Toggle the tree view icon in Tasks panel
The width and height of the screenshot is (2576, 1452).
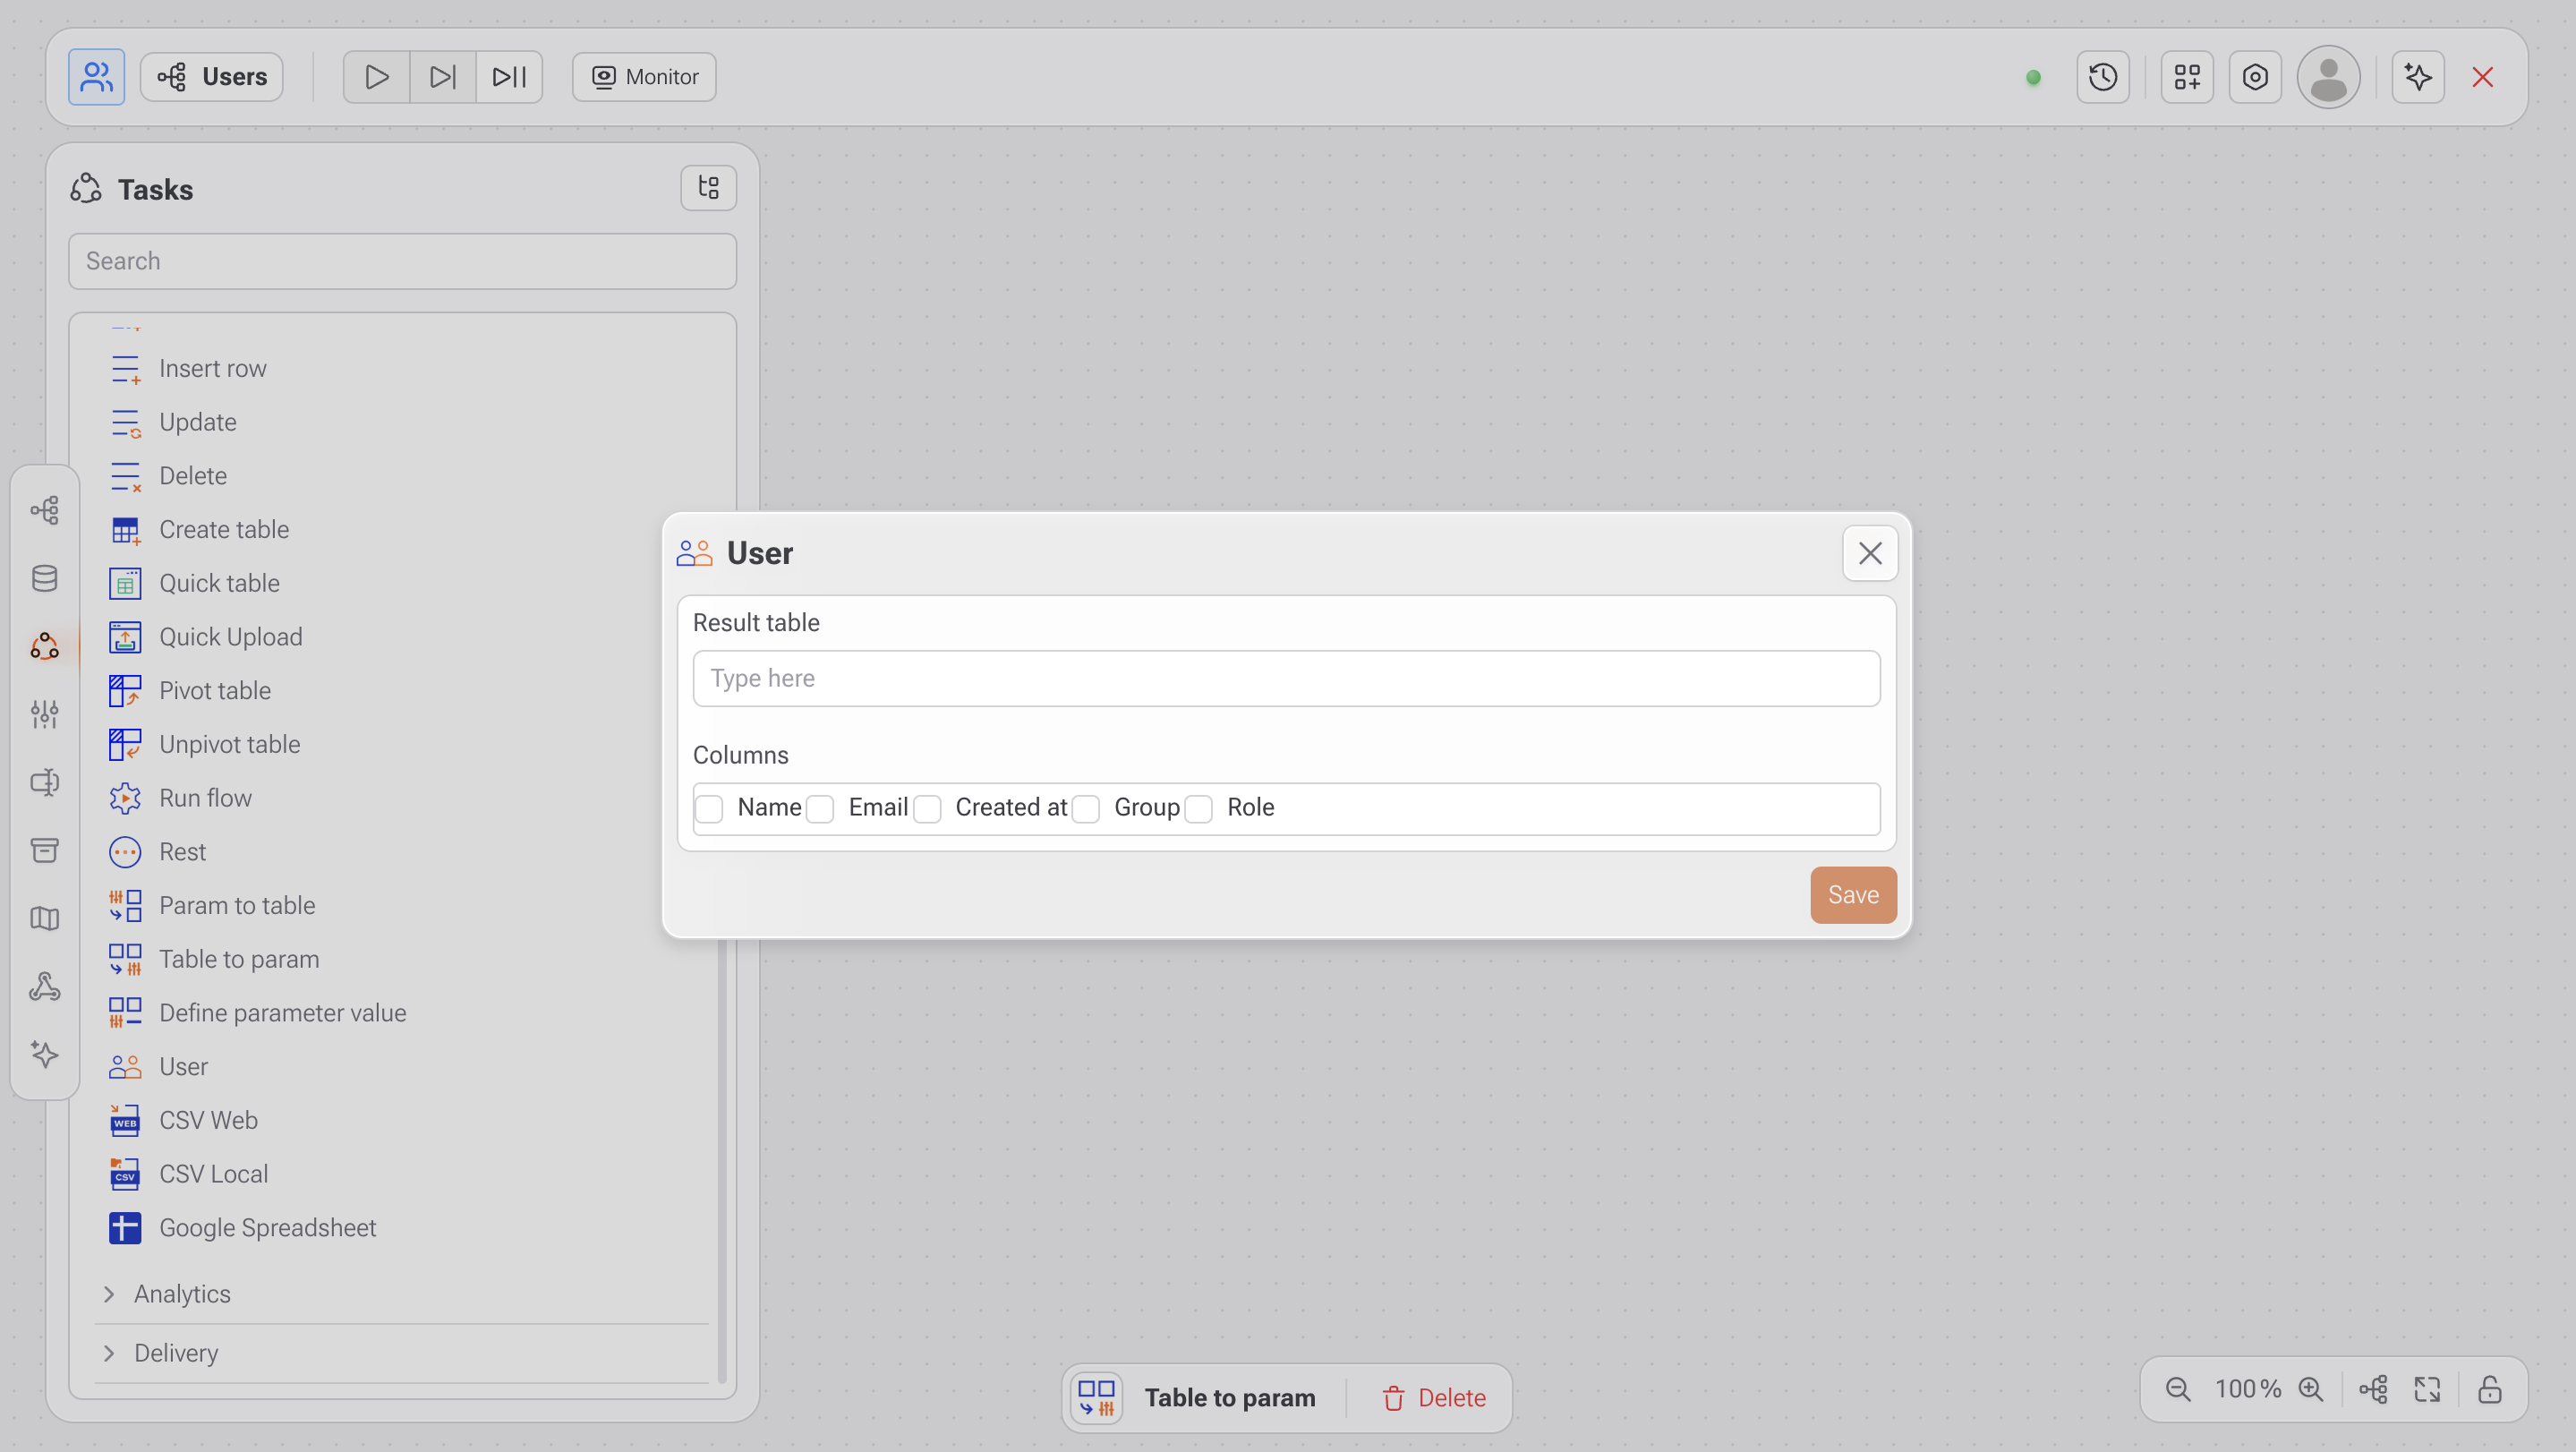[708, 188]
